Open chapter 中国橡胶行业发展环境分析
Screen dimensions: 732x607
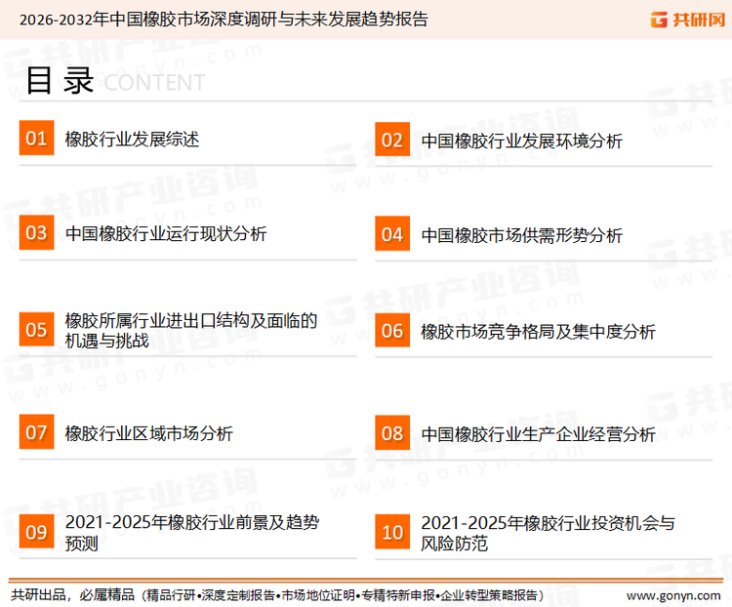(521, 141)
